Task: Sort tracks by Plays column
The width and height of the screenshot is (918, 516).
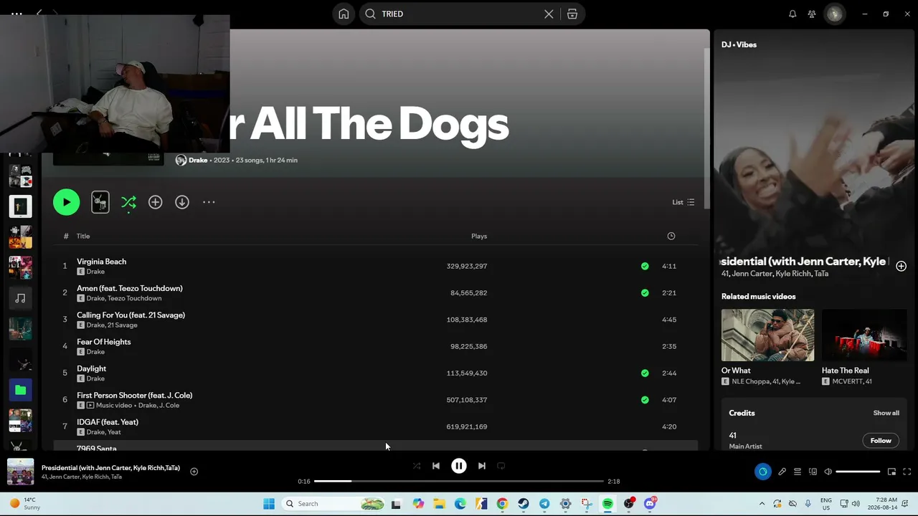Action: 479,236
